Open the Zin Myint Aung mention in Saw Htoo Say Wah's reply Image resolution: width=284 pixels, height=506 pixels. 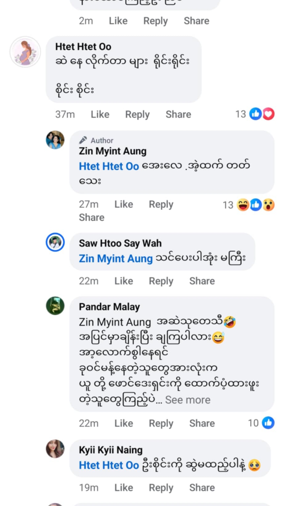tap(116, 258)
